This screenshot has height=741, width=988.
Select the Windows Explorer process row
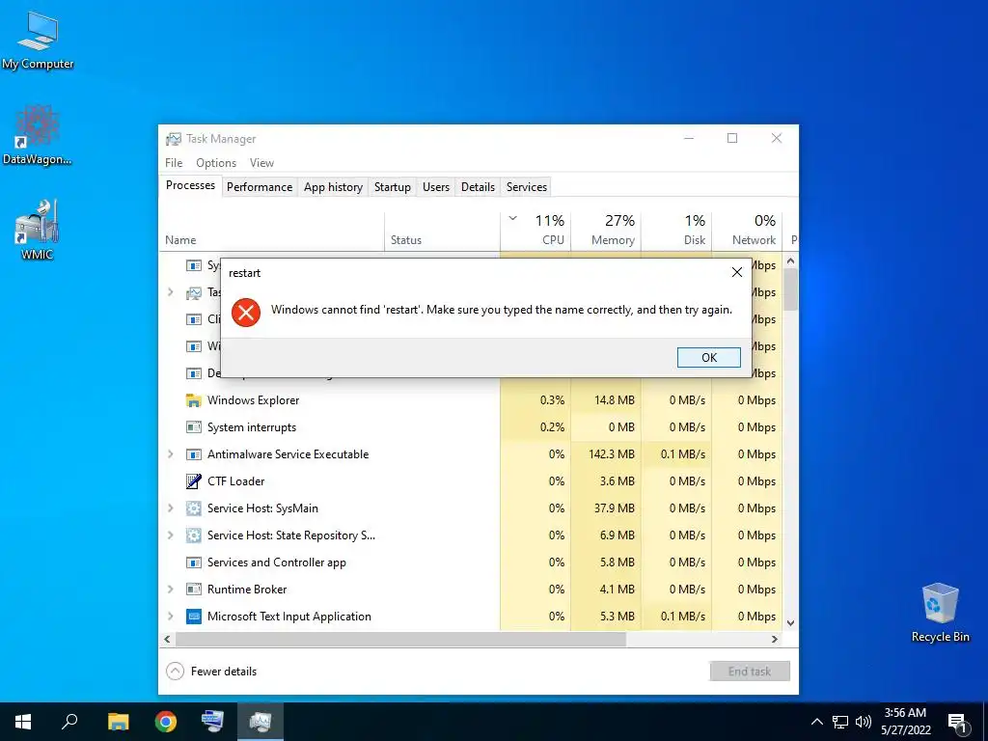pos(471,400)
